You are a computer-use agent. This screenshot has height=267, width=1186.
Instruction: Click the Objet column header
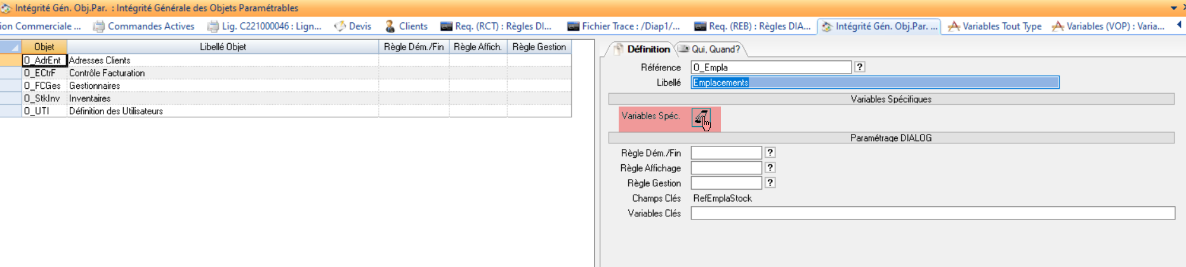44,47
